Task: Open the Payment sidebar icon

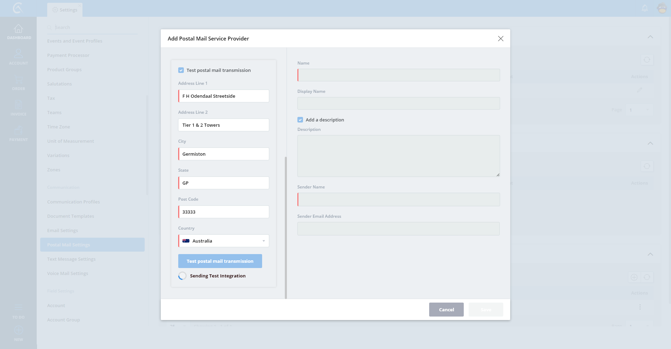Action: click(19, 131)
